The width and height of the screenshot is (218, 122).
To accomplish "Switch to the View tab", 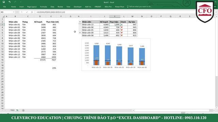I will [x=68, y=7].
